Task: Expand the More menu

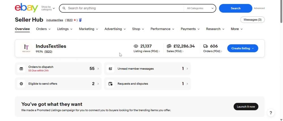Action: pyautogui.click(x=237, y=29)
